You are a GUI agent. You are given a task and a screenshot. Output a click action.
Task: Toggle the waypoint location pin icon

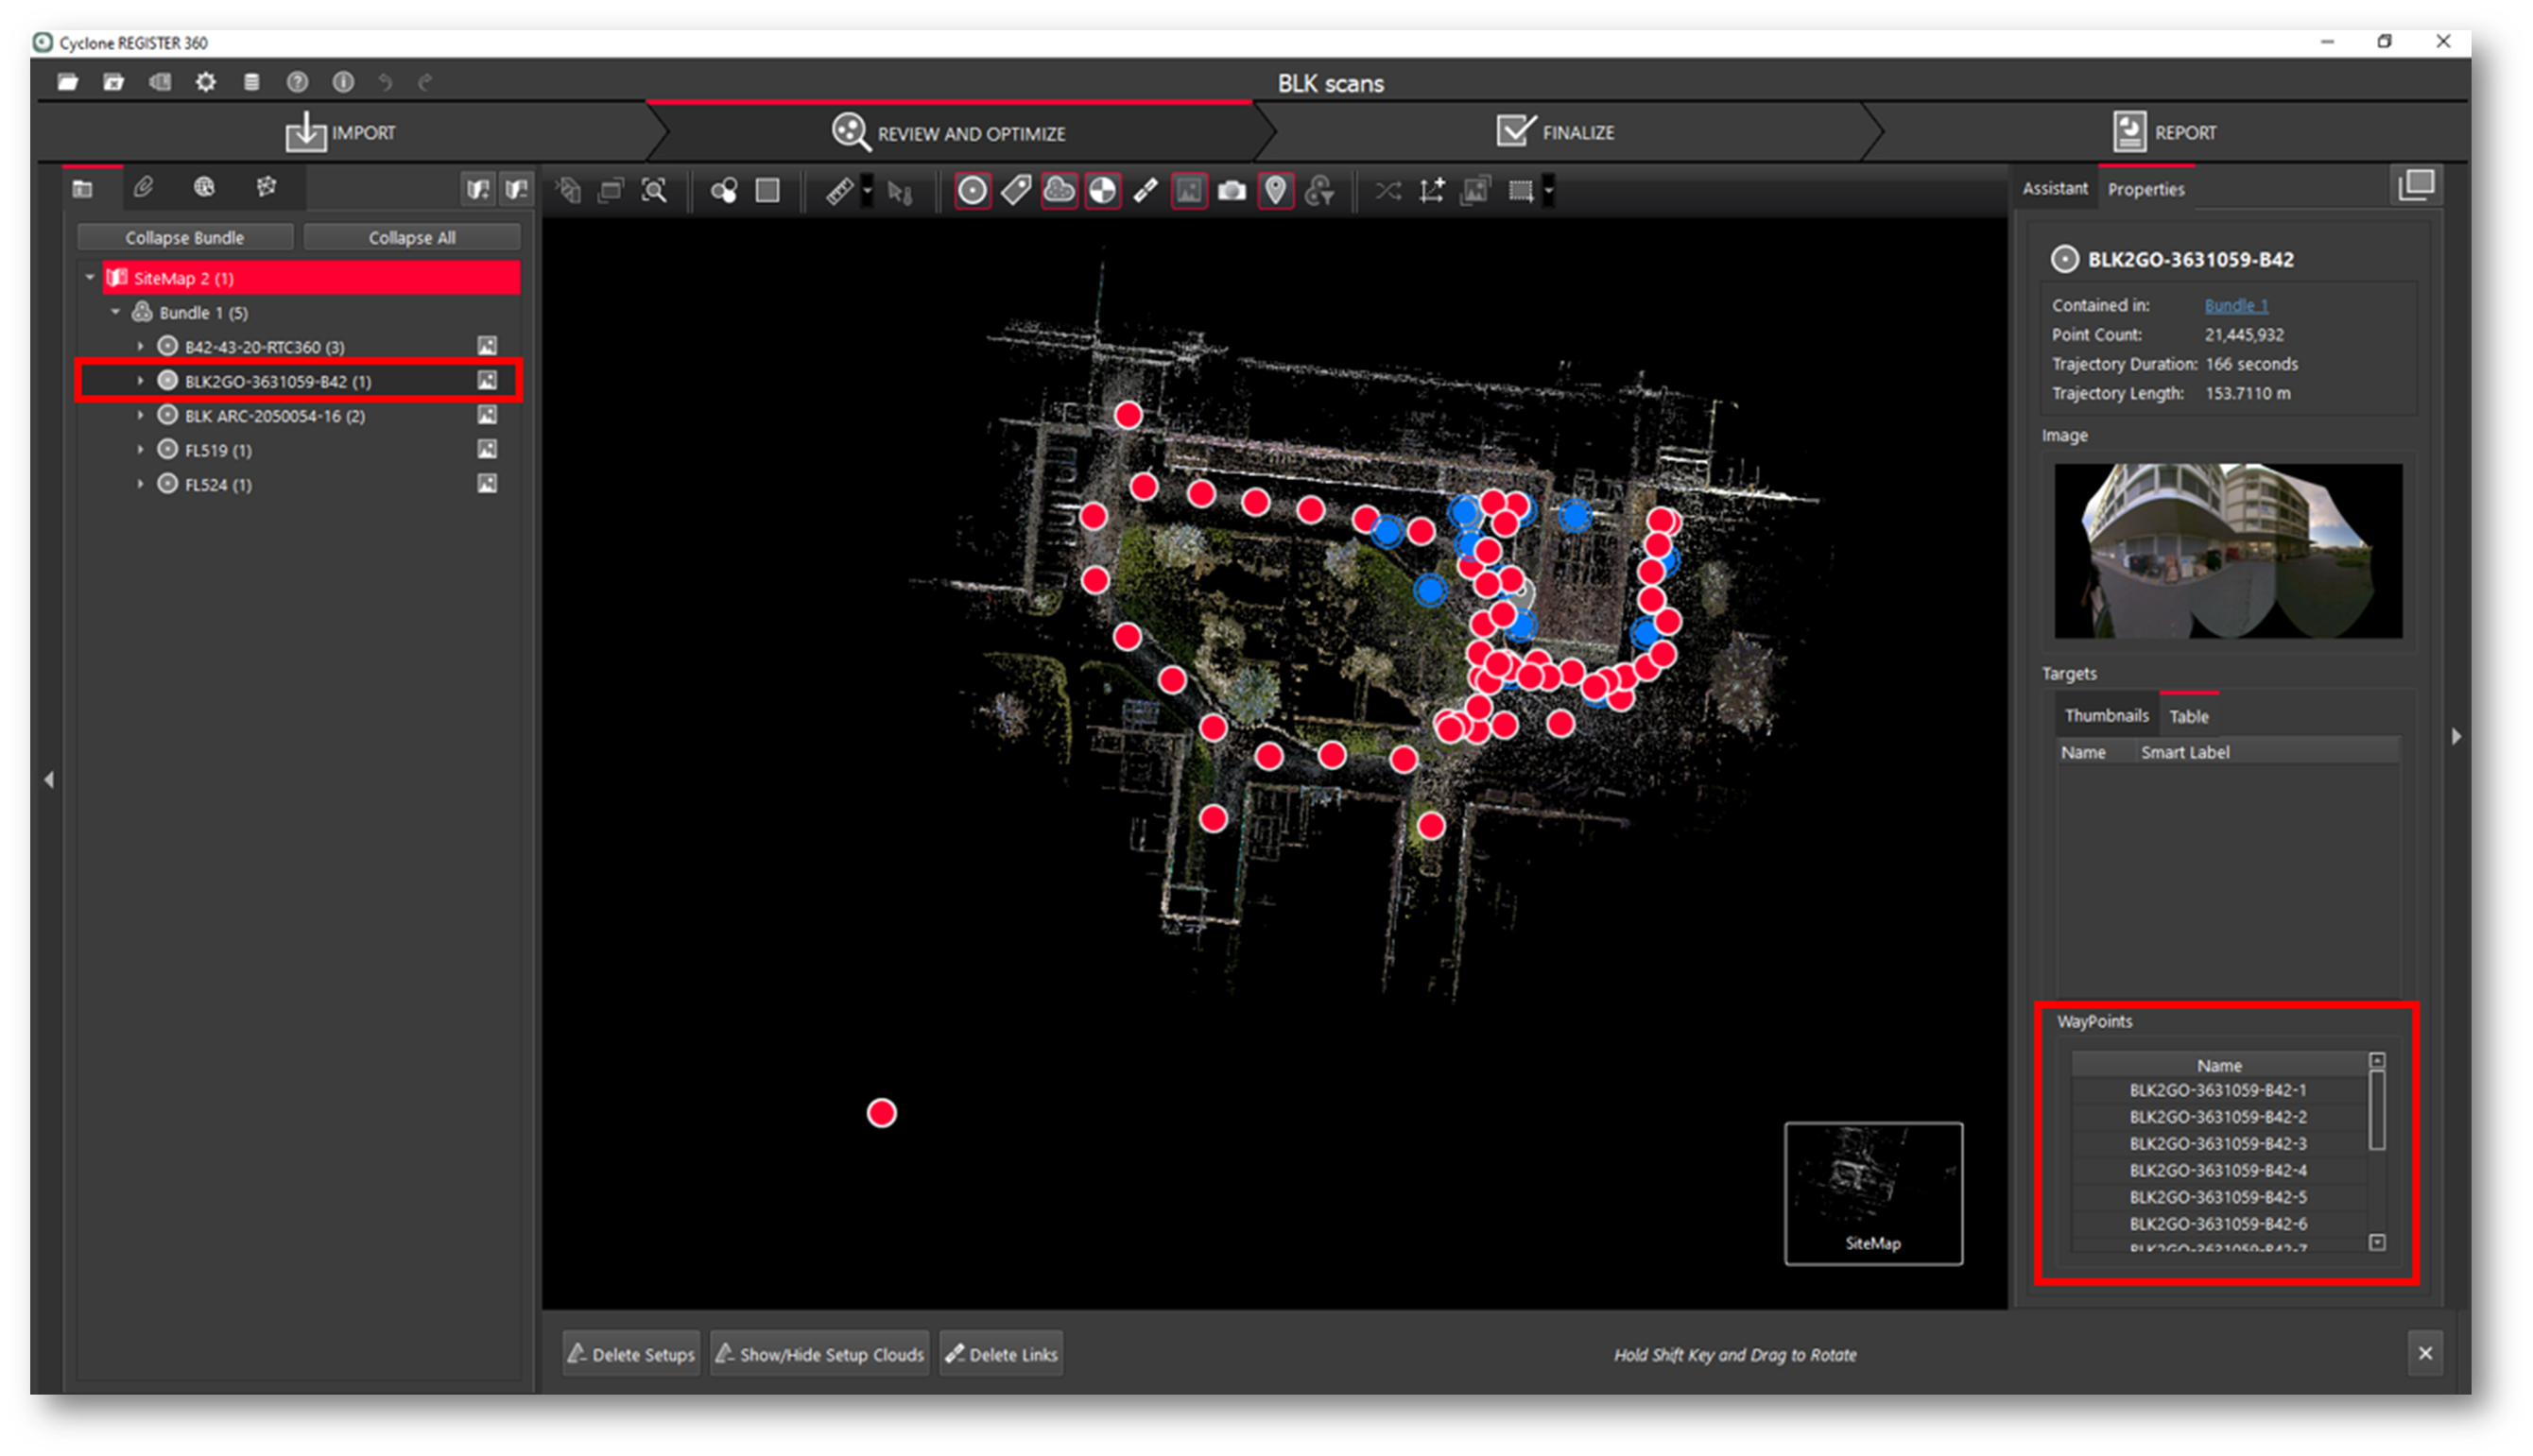pos(1275,190)
